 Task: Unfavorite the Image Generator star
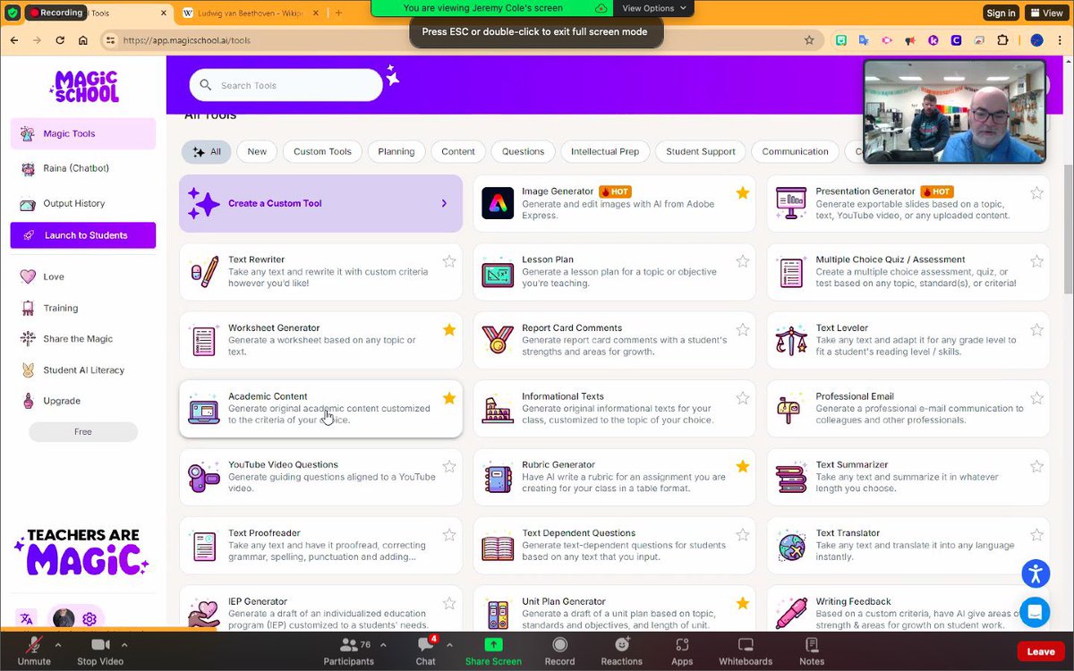pos(743,192)
